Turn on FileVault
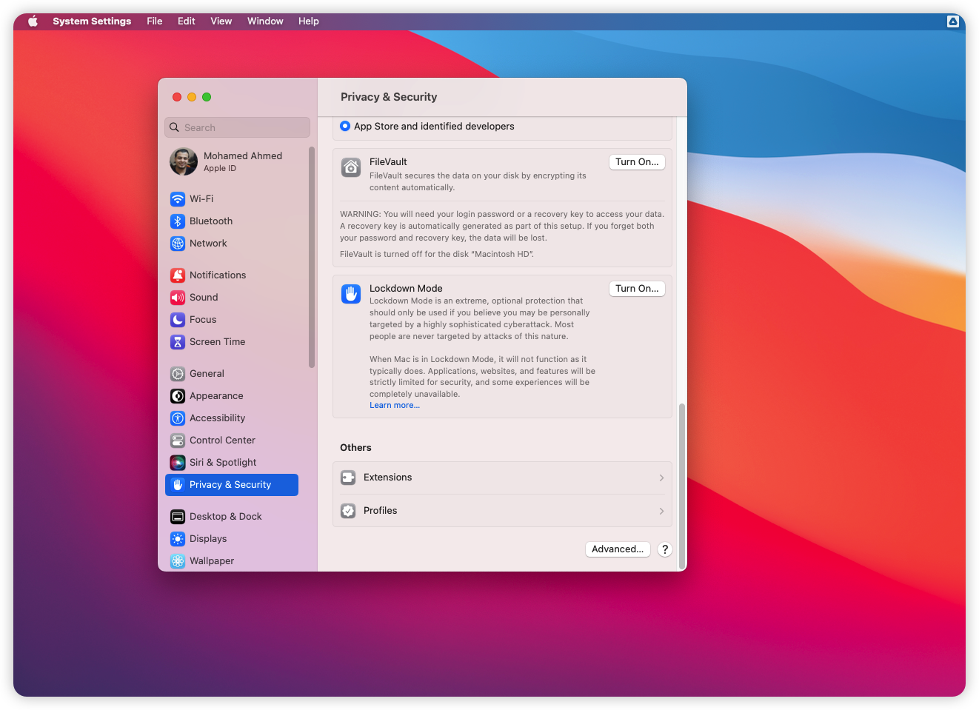The width and height of the screenshot is (979, 710). coord(637,162)
